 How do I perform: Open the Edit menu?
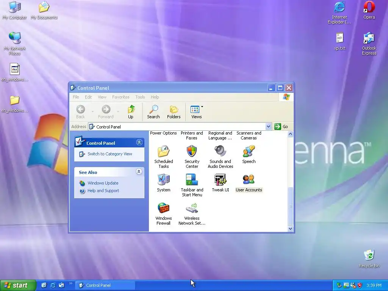click(x=88, y=97)
